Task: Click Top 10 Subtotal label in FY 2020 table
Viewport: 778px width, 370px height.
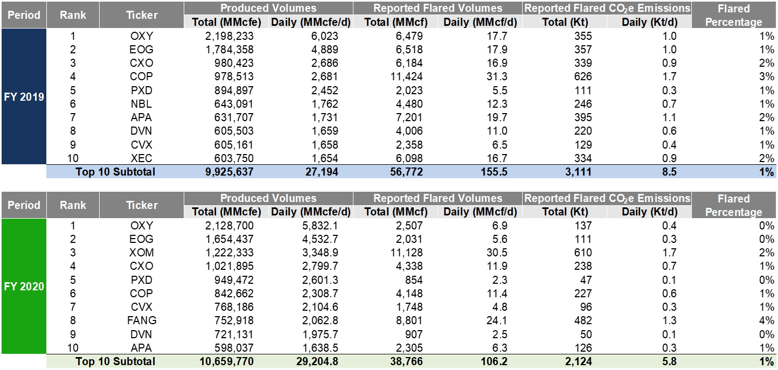Action: tap(115, 361)
